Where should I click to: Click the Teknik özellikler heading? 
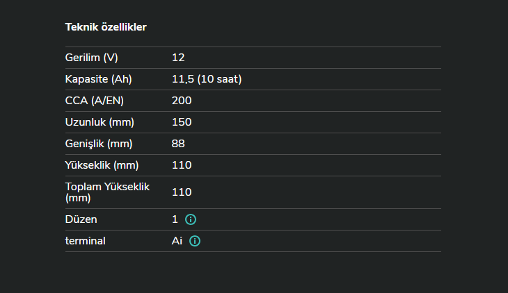pos(105,27)
